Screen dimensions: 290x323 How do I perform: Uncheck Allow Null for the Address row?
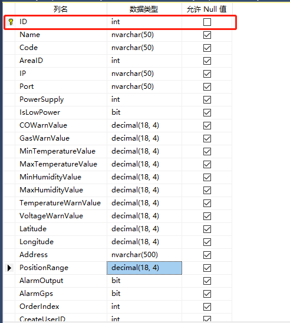(x=207, y=255)
